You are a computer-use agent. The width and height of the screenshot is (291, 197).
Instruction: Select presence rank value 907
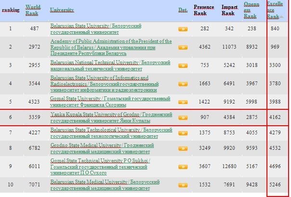205,117
